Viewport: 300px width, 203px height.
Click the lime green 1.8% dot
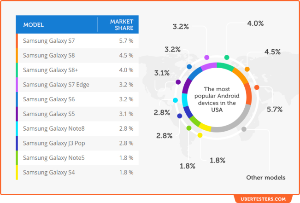[189, 128]
